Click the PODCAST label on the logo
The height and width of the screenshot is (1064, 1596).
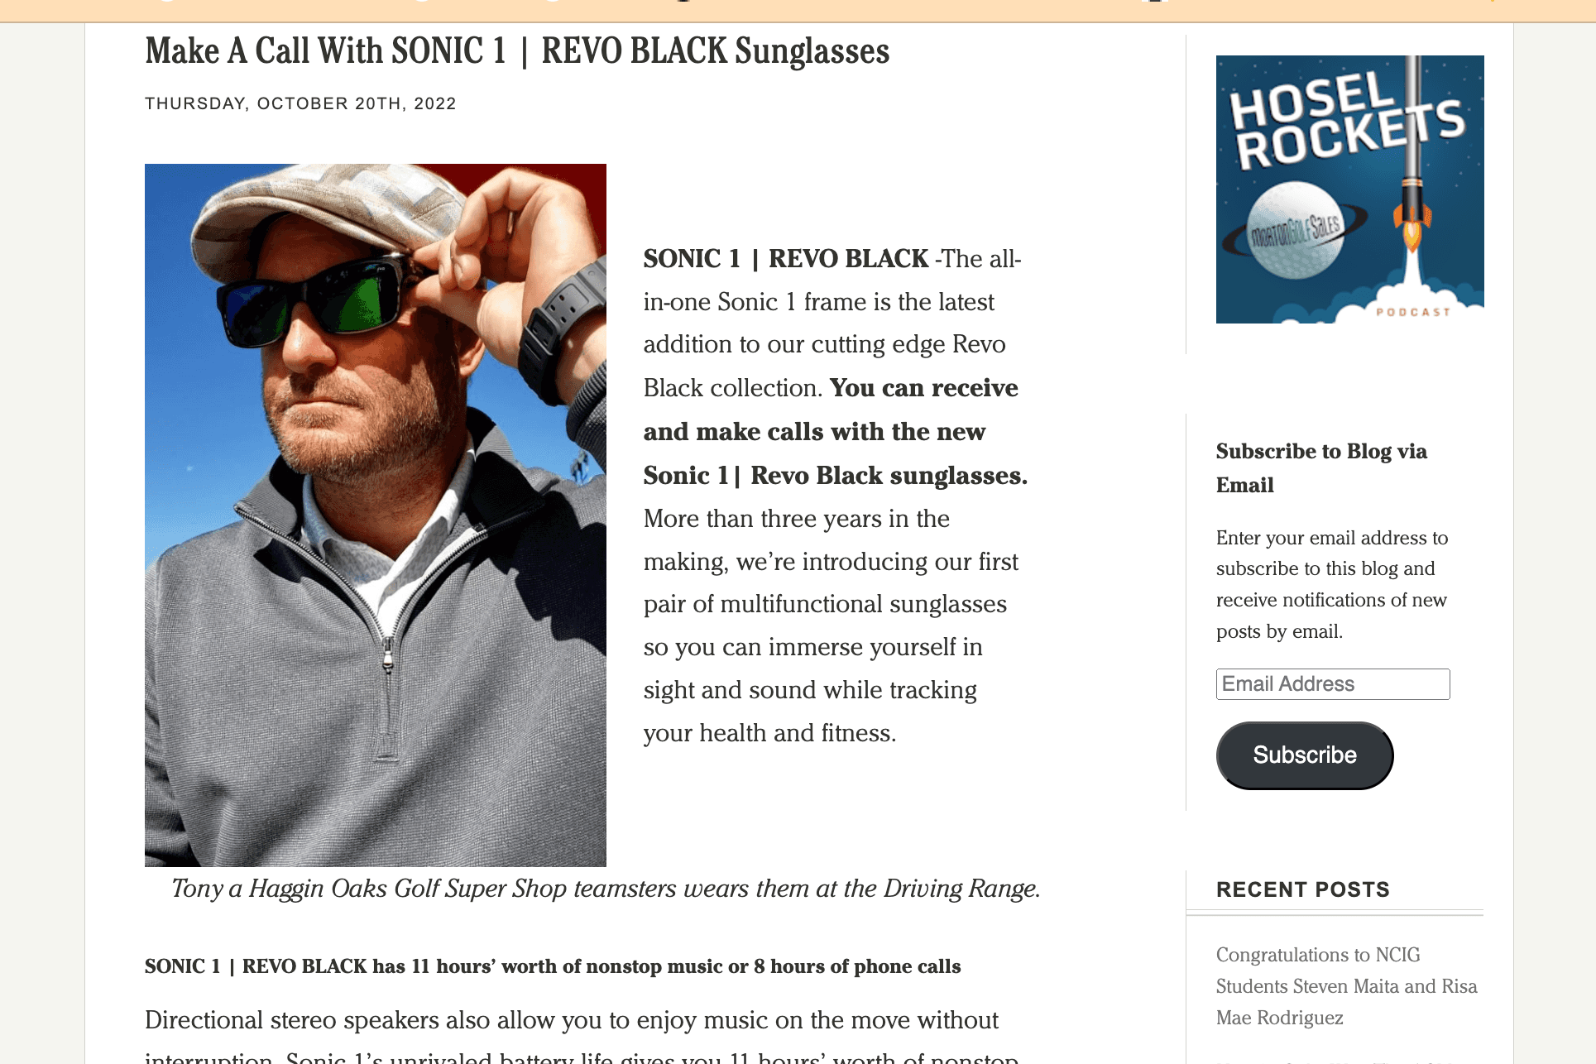point(1413,312)
